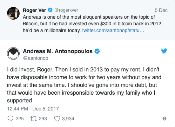Open Roger Ver's profile photo

13,13
